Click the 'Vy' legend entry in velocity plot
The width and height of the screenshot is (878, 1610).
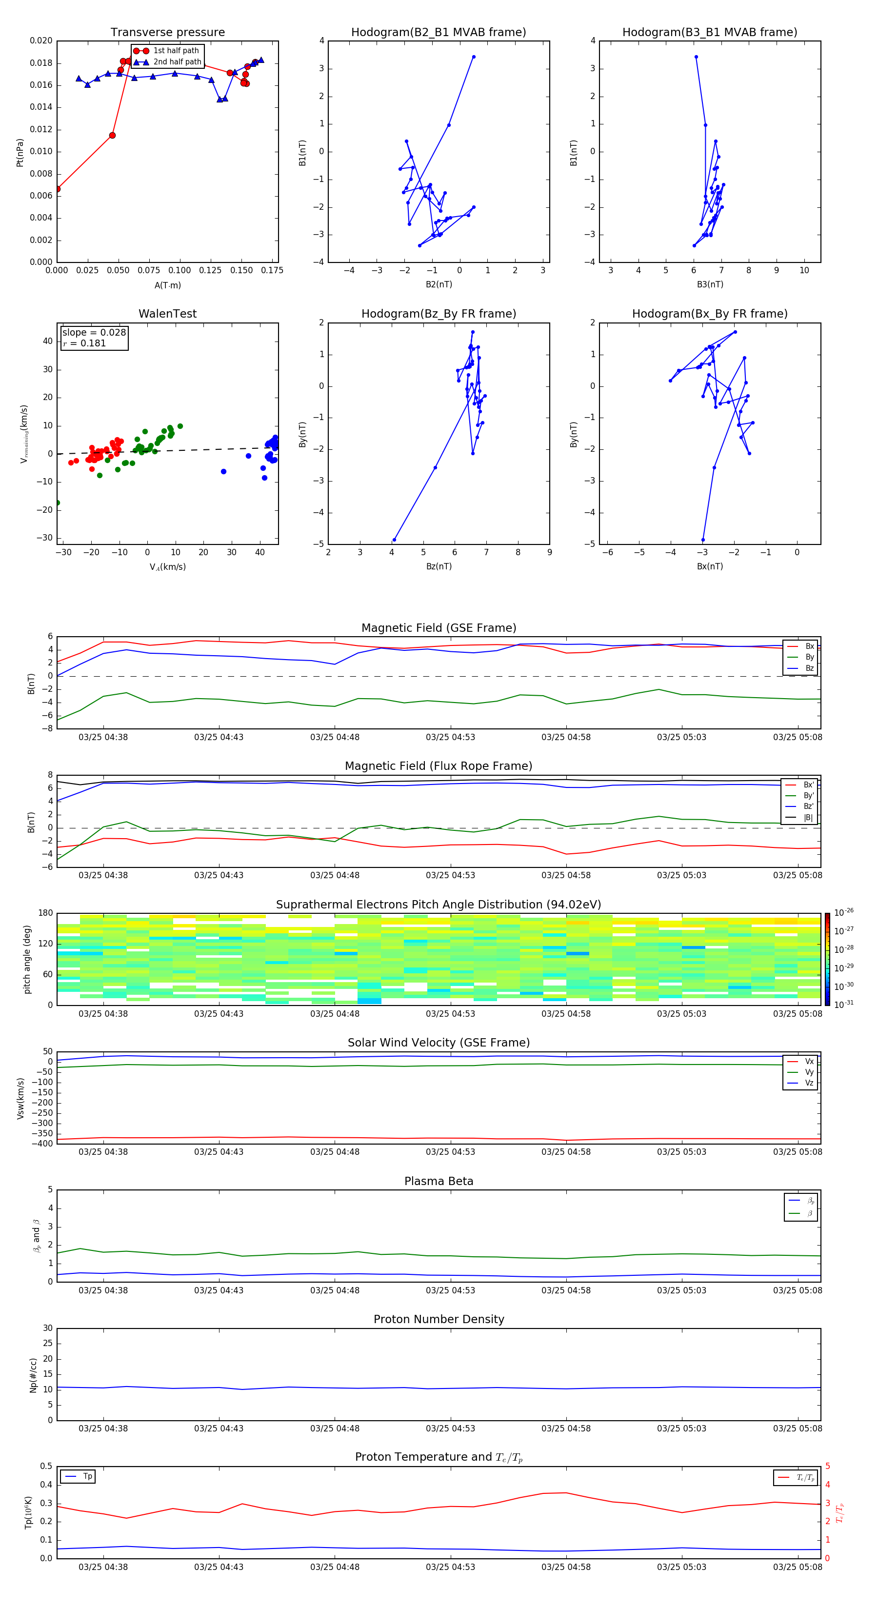(x=800, y=1072)
